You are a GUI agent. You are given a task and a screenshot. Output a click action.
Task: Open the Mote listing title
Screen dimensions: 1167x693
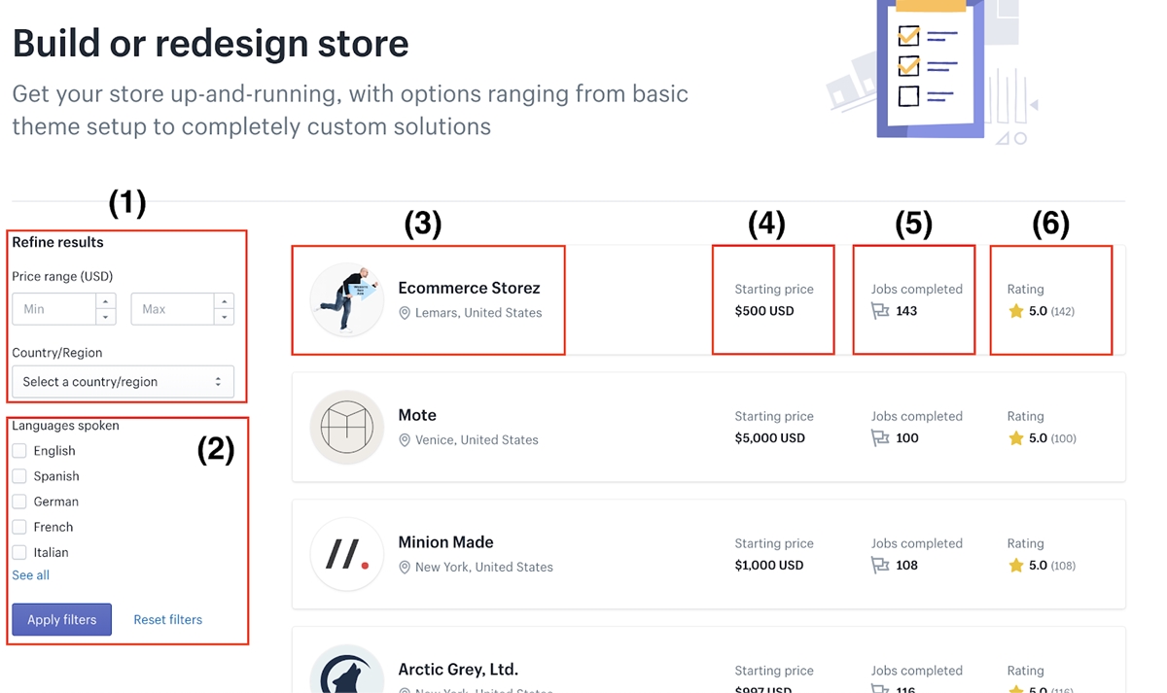(x=417, y=415)
